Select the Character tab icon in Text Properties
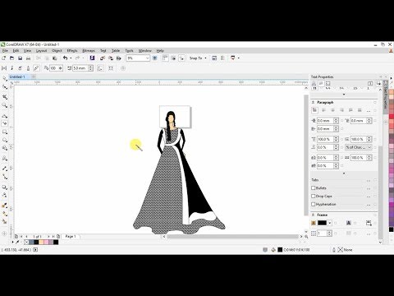This screenshot has height=296, width=394. click(314, 83)
